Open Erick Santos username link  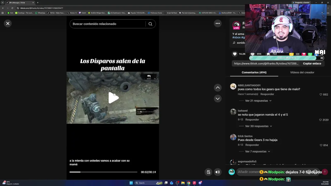click(245, 136)
